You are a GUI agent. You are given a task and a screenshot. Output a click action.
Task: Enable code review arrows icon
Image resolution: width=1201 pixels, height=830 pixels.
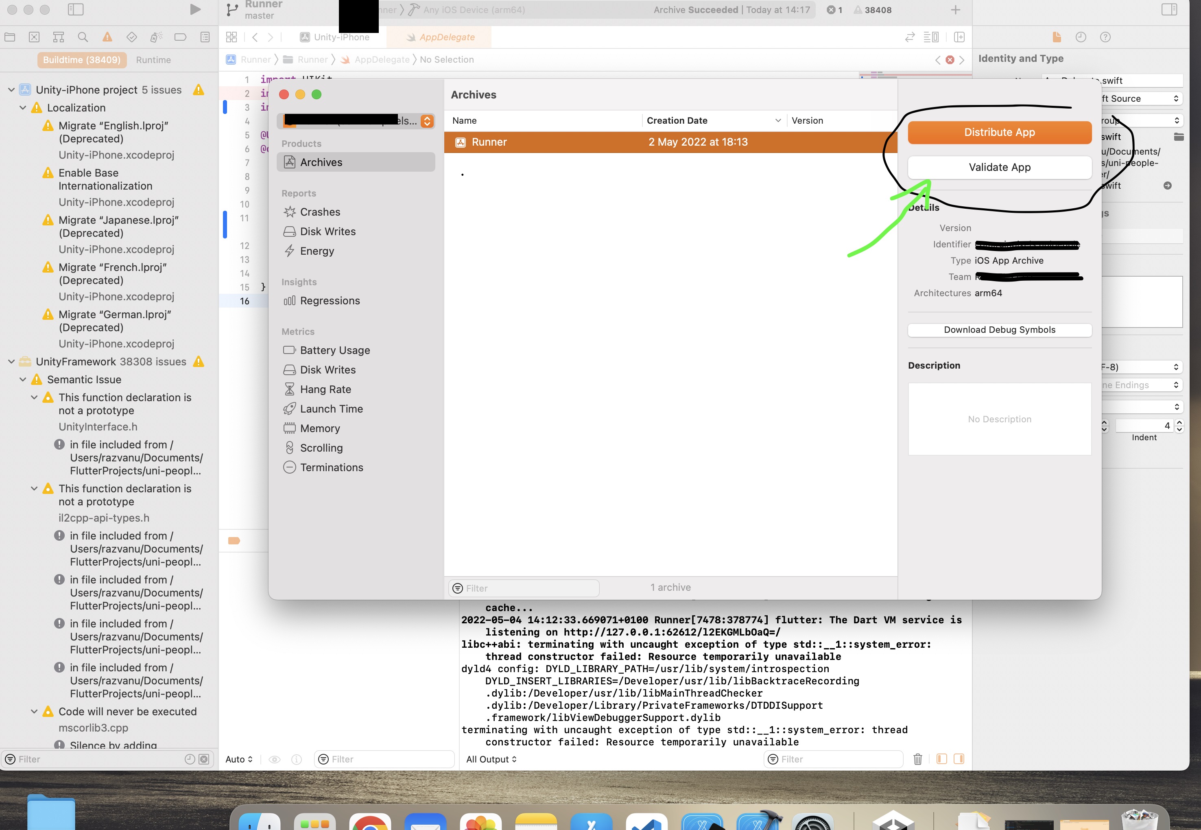coord(910,37)
